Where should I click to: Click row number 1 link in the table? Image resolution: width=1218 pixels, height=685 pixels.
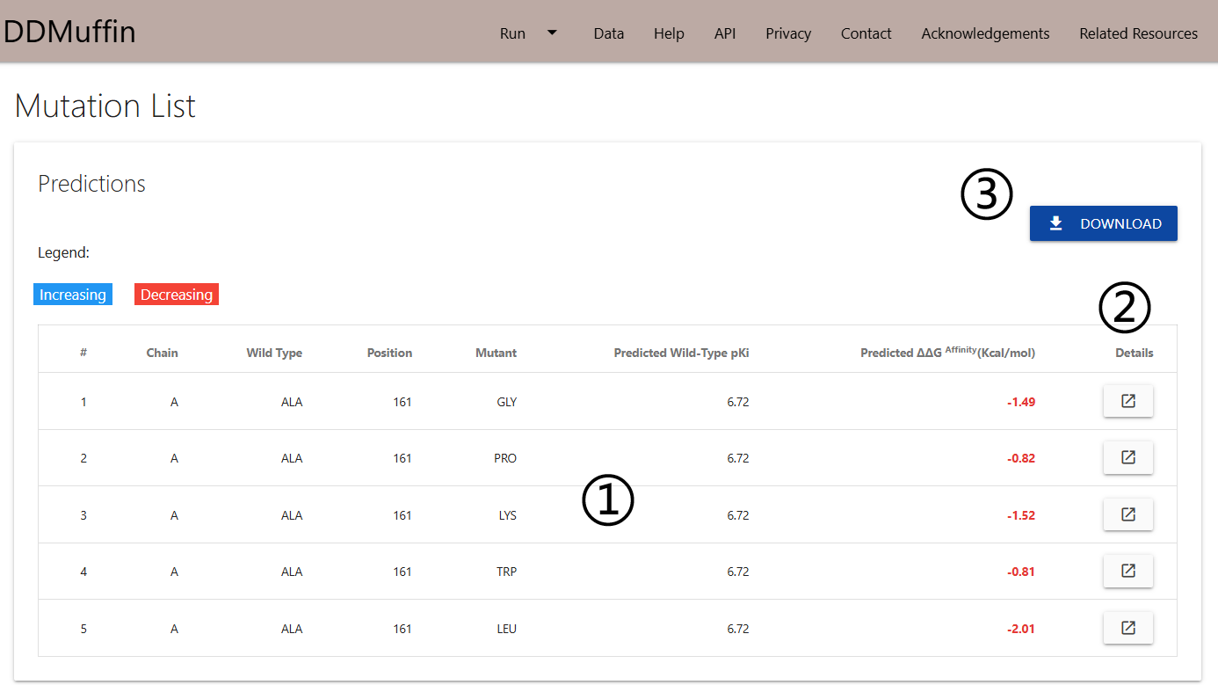point(83,401)
